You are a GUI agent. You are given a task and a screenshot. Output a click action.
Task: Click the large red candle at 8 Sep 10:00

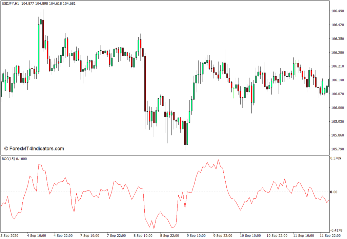145,83
